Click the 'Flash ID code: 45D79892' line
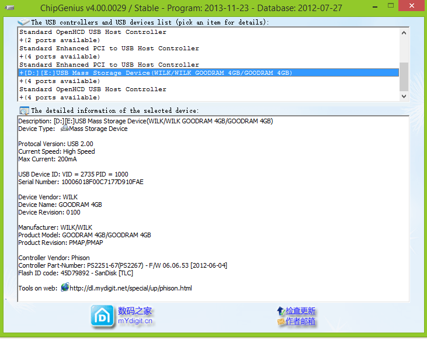 point(76,273)
